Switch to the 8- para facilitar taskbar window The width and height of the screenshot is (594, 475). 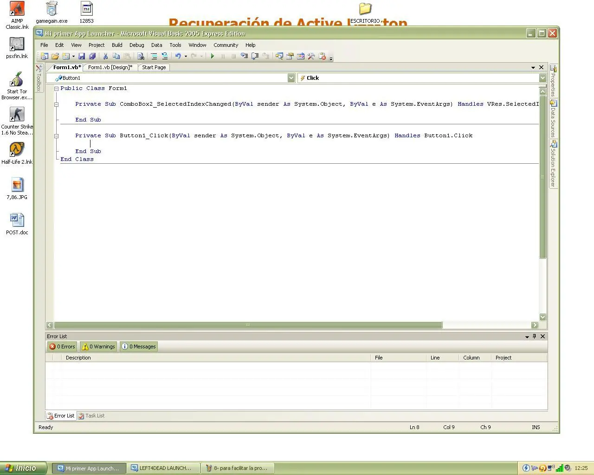click(x=238, y=469)
